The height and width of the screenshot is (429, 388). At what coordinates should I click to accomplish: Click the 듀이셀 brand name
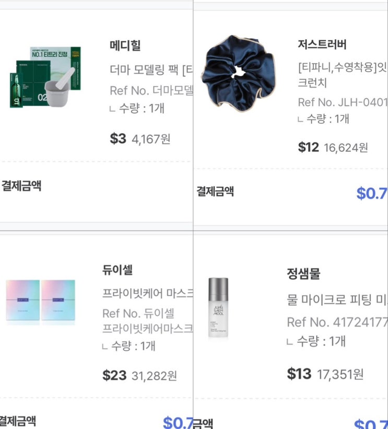pyautogui.click(x=117, y=270)
